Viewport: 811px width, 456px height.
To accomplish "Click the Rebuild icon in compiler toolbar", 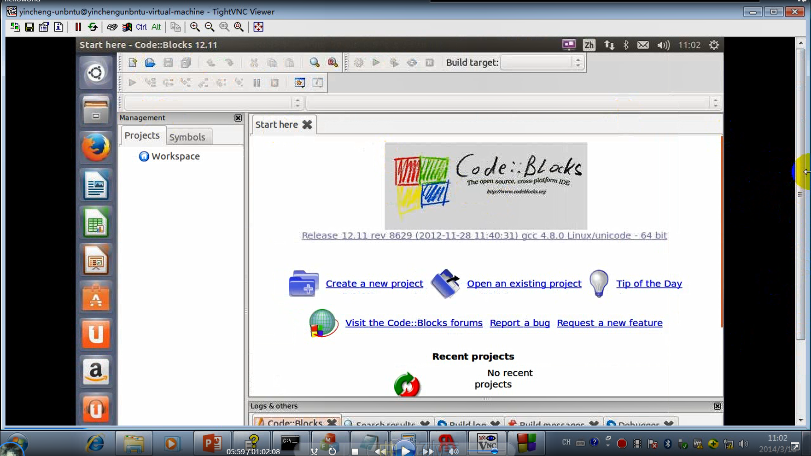I will (412, 63).
